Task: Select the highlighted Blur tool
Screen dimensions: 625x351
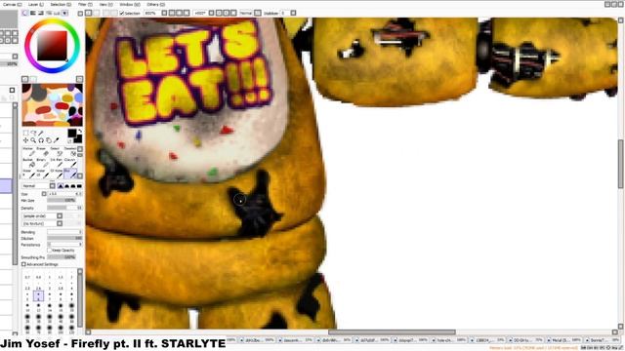Action: pyautogui.click(x=70, y=174)
